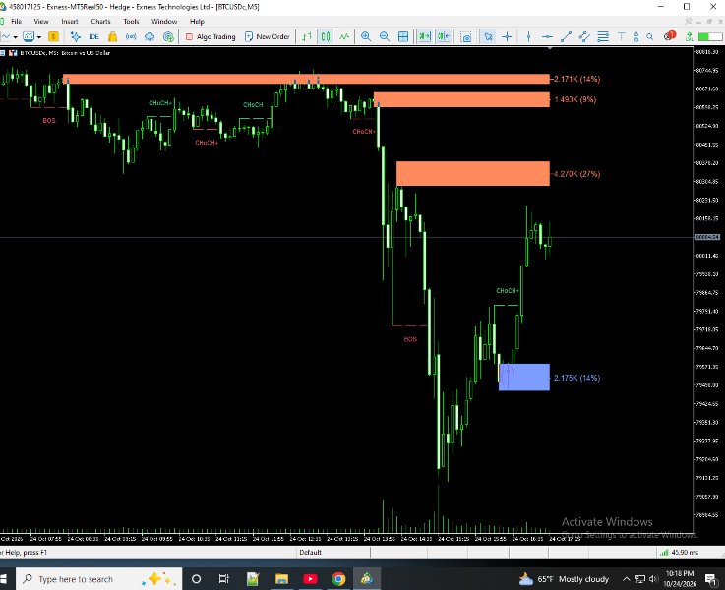This screenshot has width=725, height=590.
Task: Zoom out on the chart
Action: (x=385, y=37)
